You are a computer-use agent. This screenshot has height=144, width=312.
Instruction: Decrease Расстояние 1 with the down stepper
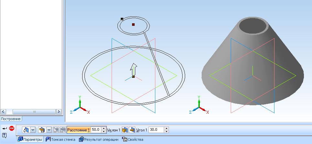[x=104, y=131]
